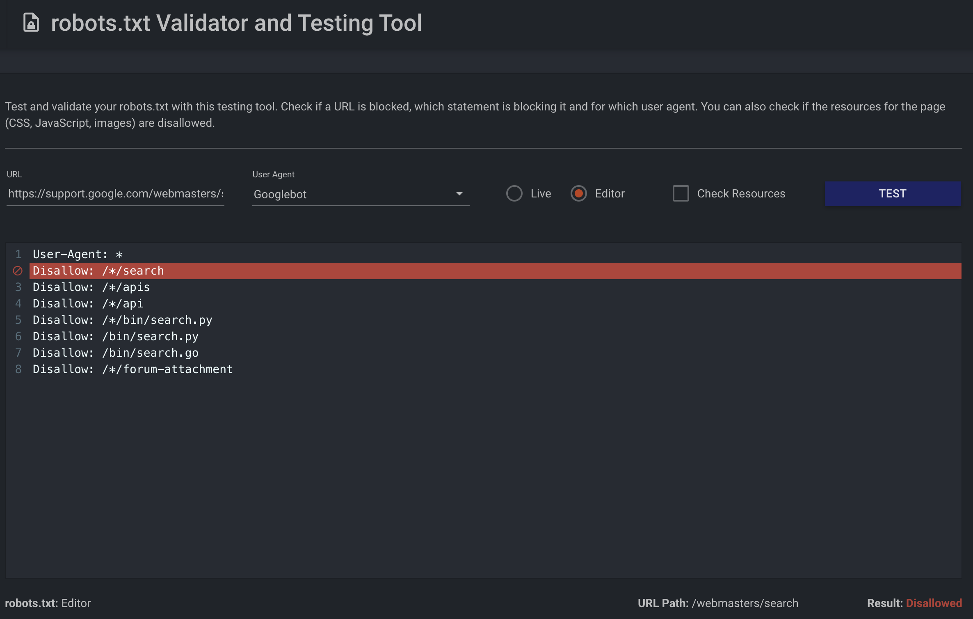Click the URL Path /webmasters/search text
The image size is (973, 619).
point(745,603)
